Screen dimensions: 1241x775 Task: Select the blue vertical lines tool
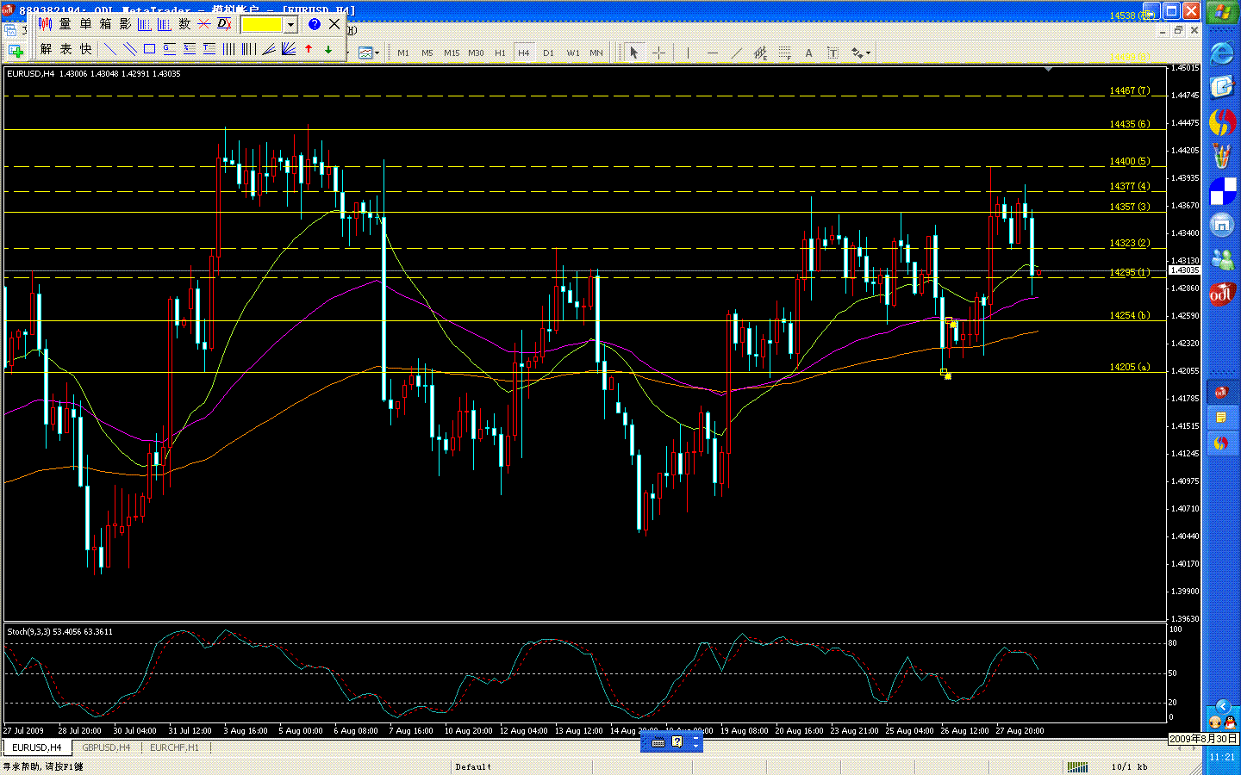tap(228, 49)
